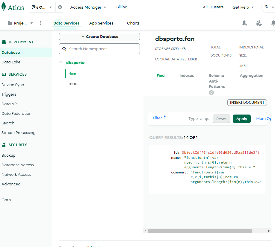Collapse the dbsparta database tree
This screenshot has height=247, width=275.
(x=61, y=62)
